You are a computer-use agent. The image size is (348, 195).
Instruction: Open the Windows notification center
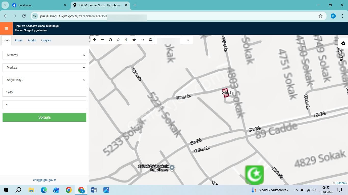[x=340, y=190]
